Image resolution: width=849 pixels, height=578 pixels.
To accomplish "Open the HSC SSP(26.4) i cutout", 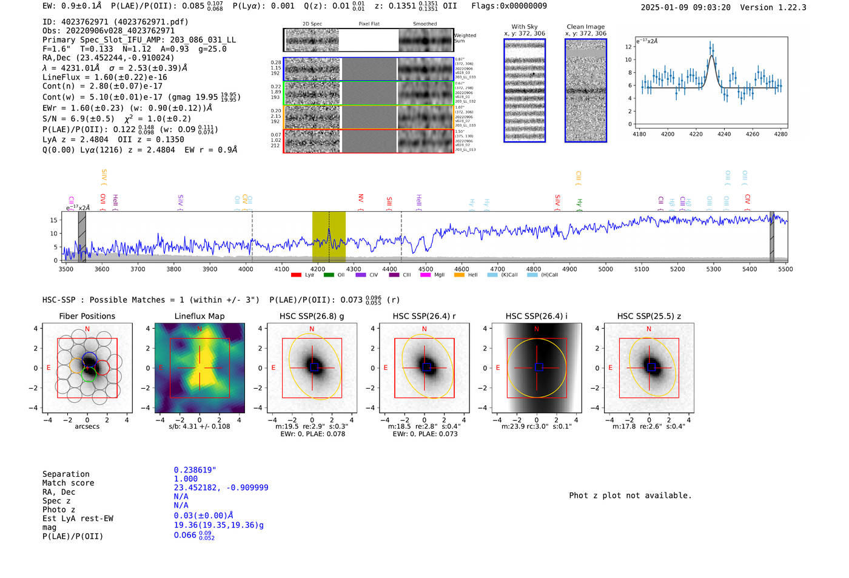I will point(537,368).
